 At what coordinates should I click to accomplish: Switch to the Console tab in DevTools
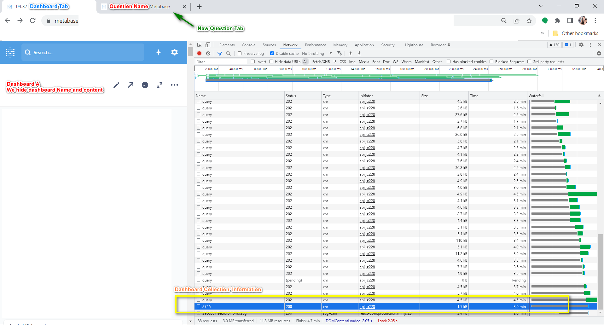(249, 45)
